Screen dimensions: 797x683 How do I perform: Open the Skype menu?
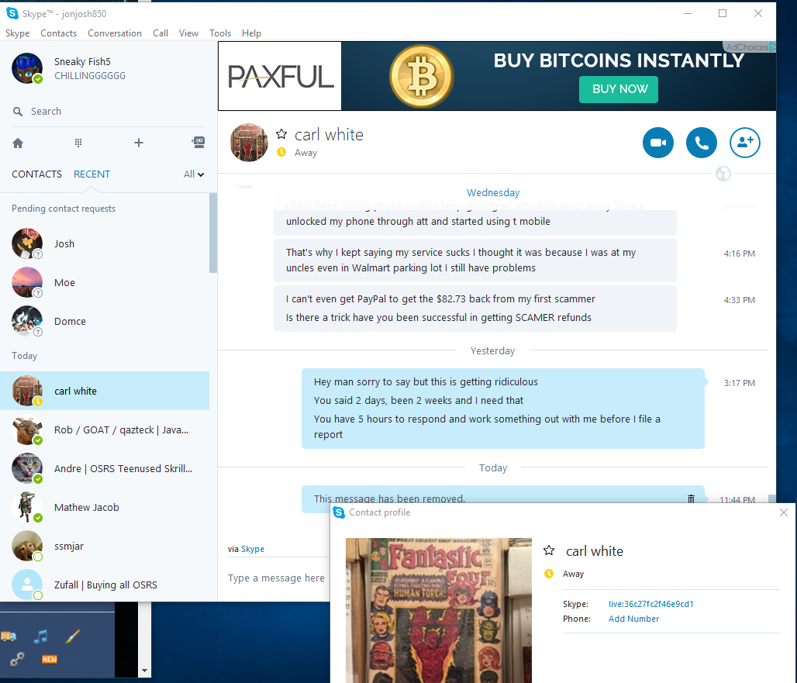click(x=17, y=33)
